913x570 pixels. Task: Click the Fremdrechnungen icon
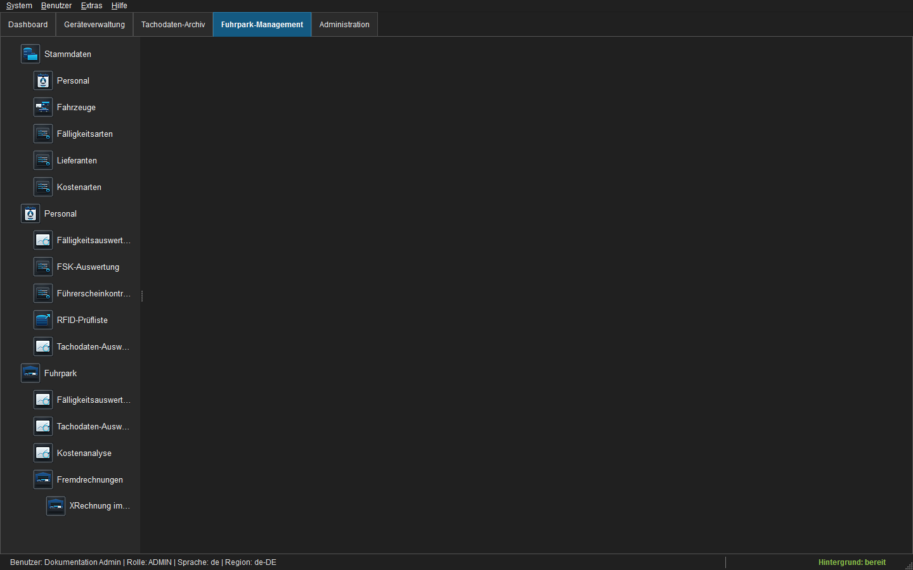coord(43,479)
